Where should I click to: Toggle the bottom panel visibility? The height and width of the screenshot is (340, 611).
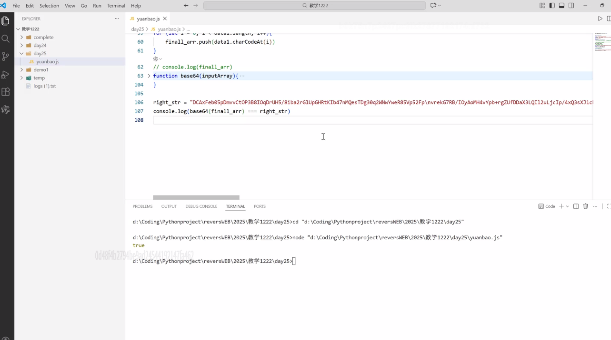(561, 6)
